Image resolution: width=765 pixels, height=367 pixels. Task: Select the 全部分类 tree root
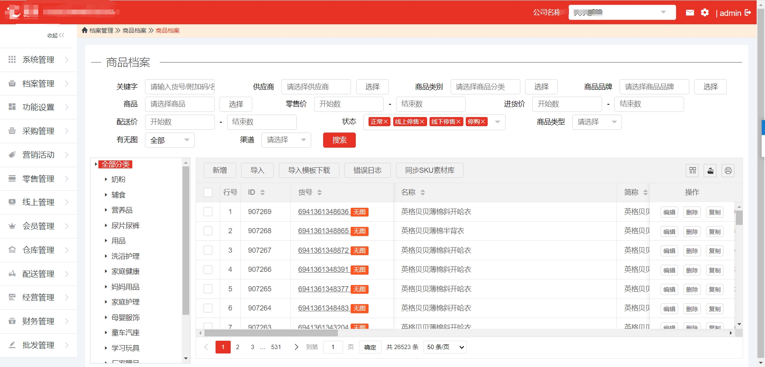pyautogui.click(x=116, y=164)
